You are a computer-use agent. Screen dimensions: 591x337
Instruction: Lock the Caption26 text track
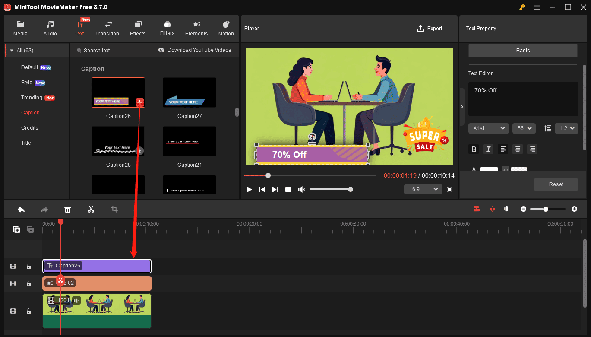click(x=28, y=267)
